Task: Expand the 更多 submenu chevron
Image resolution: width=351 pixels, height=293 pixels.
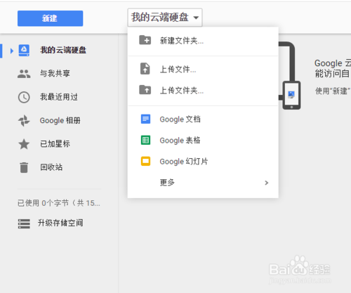Action: 266,183
